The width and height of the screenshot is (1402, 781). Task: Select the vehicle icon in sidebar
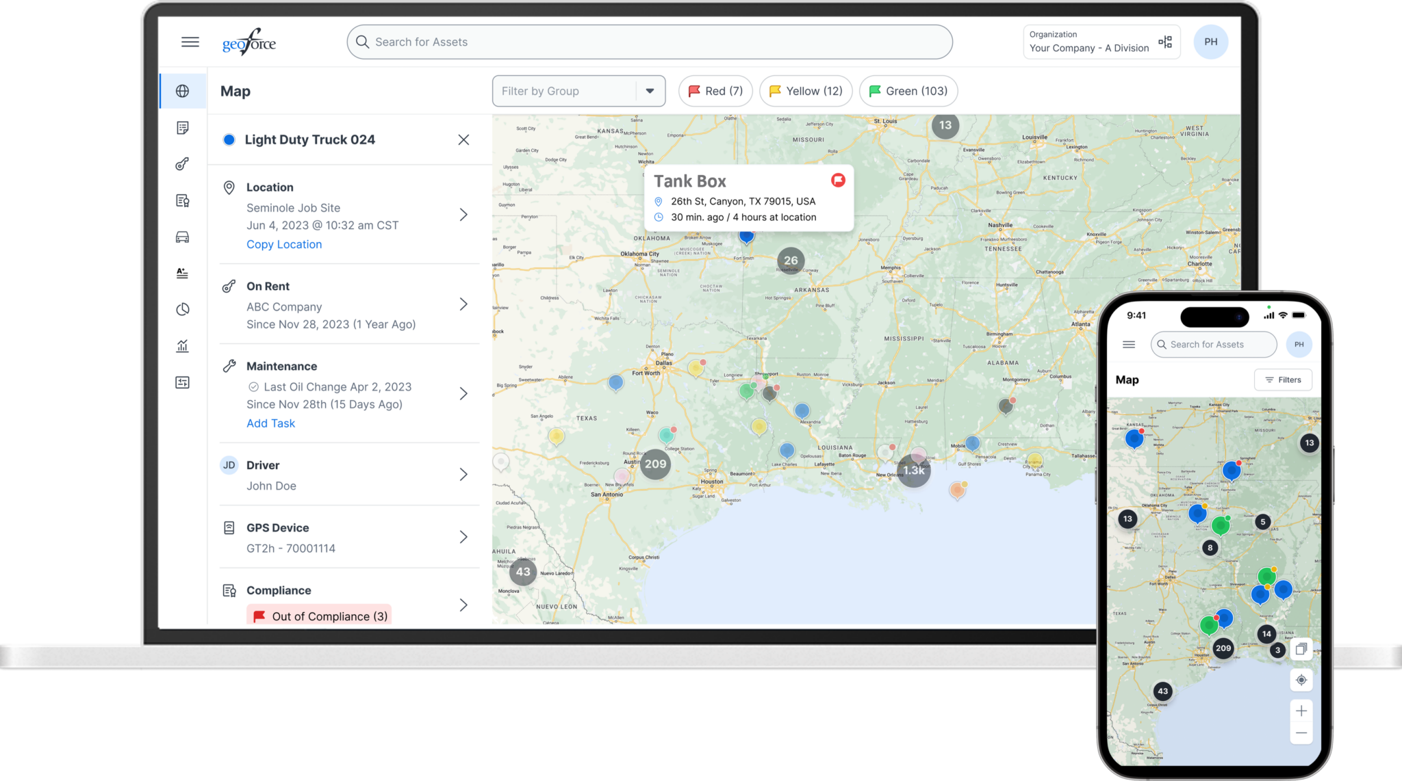[x=182, y=236]
